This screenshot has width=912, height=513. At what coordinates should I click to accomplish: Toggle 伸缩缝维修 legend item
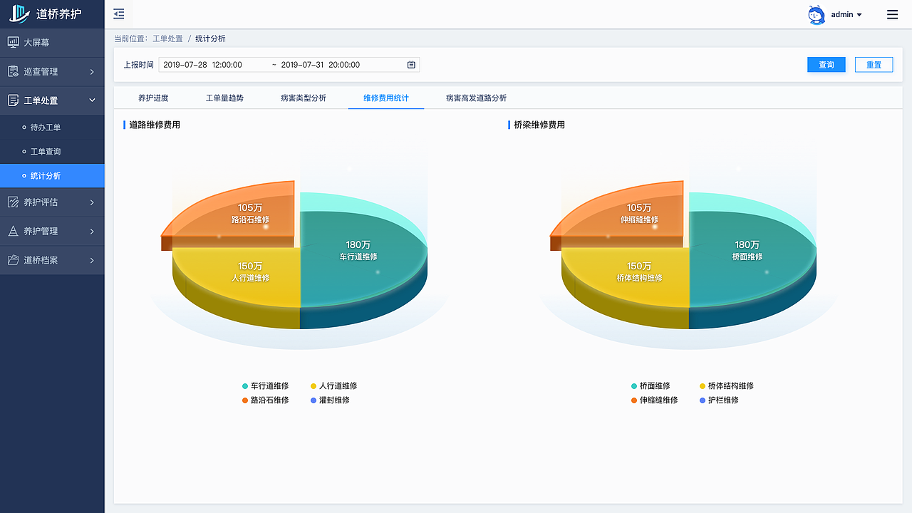pos(655,400)
